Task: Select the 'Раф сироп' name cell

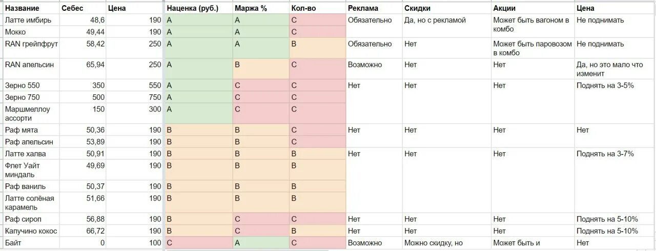Action: pyautogui.click(x=30, y=219)
